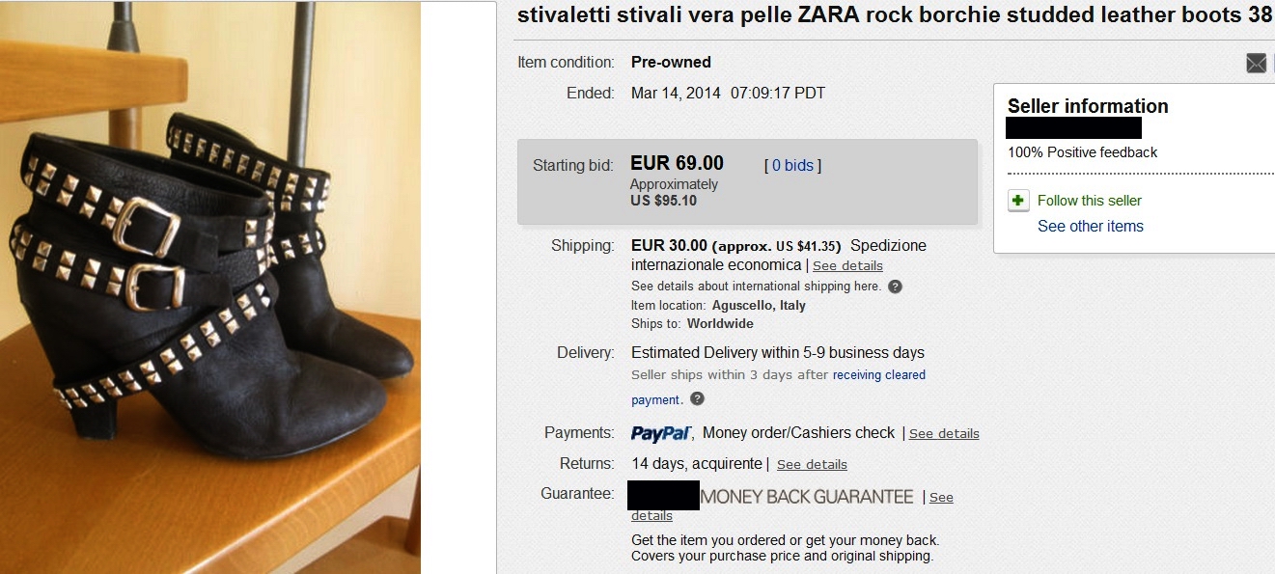Open the international shipping help question mark
Screen dimensions: 1275x574
[895, 287]
